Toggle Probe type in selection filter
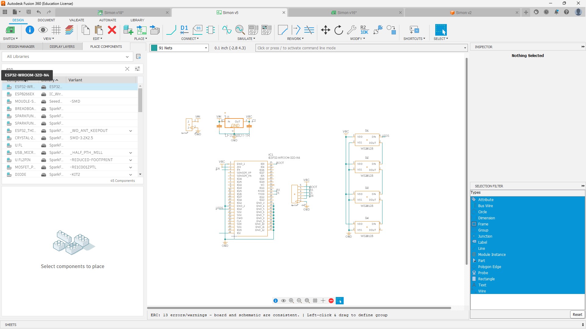Viewport: 586px width, 329px height. (527, 273)
